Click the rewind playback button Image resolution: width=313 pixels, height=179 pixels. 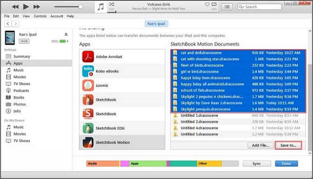coord(15,7)
